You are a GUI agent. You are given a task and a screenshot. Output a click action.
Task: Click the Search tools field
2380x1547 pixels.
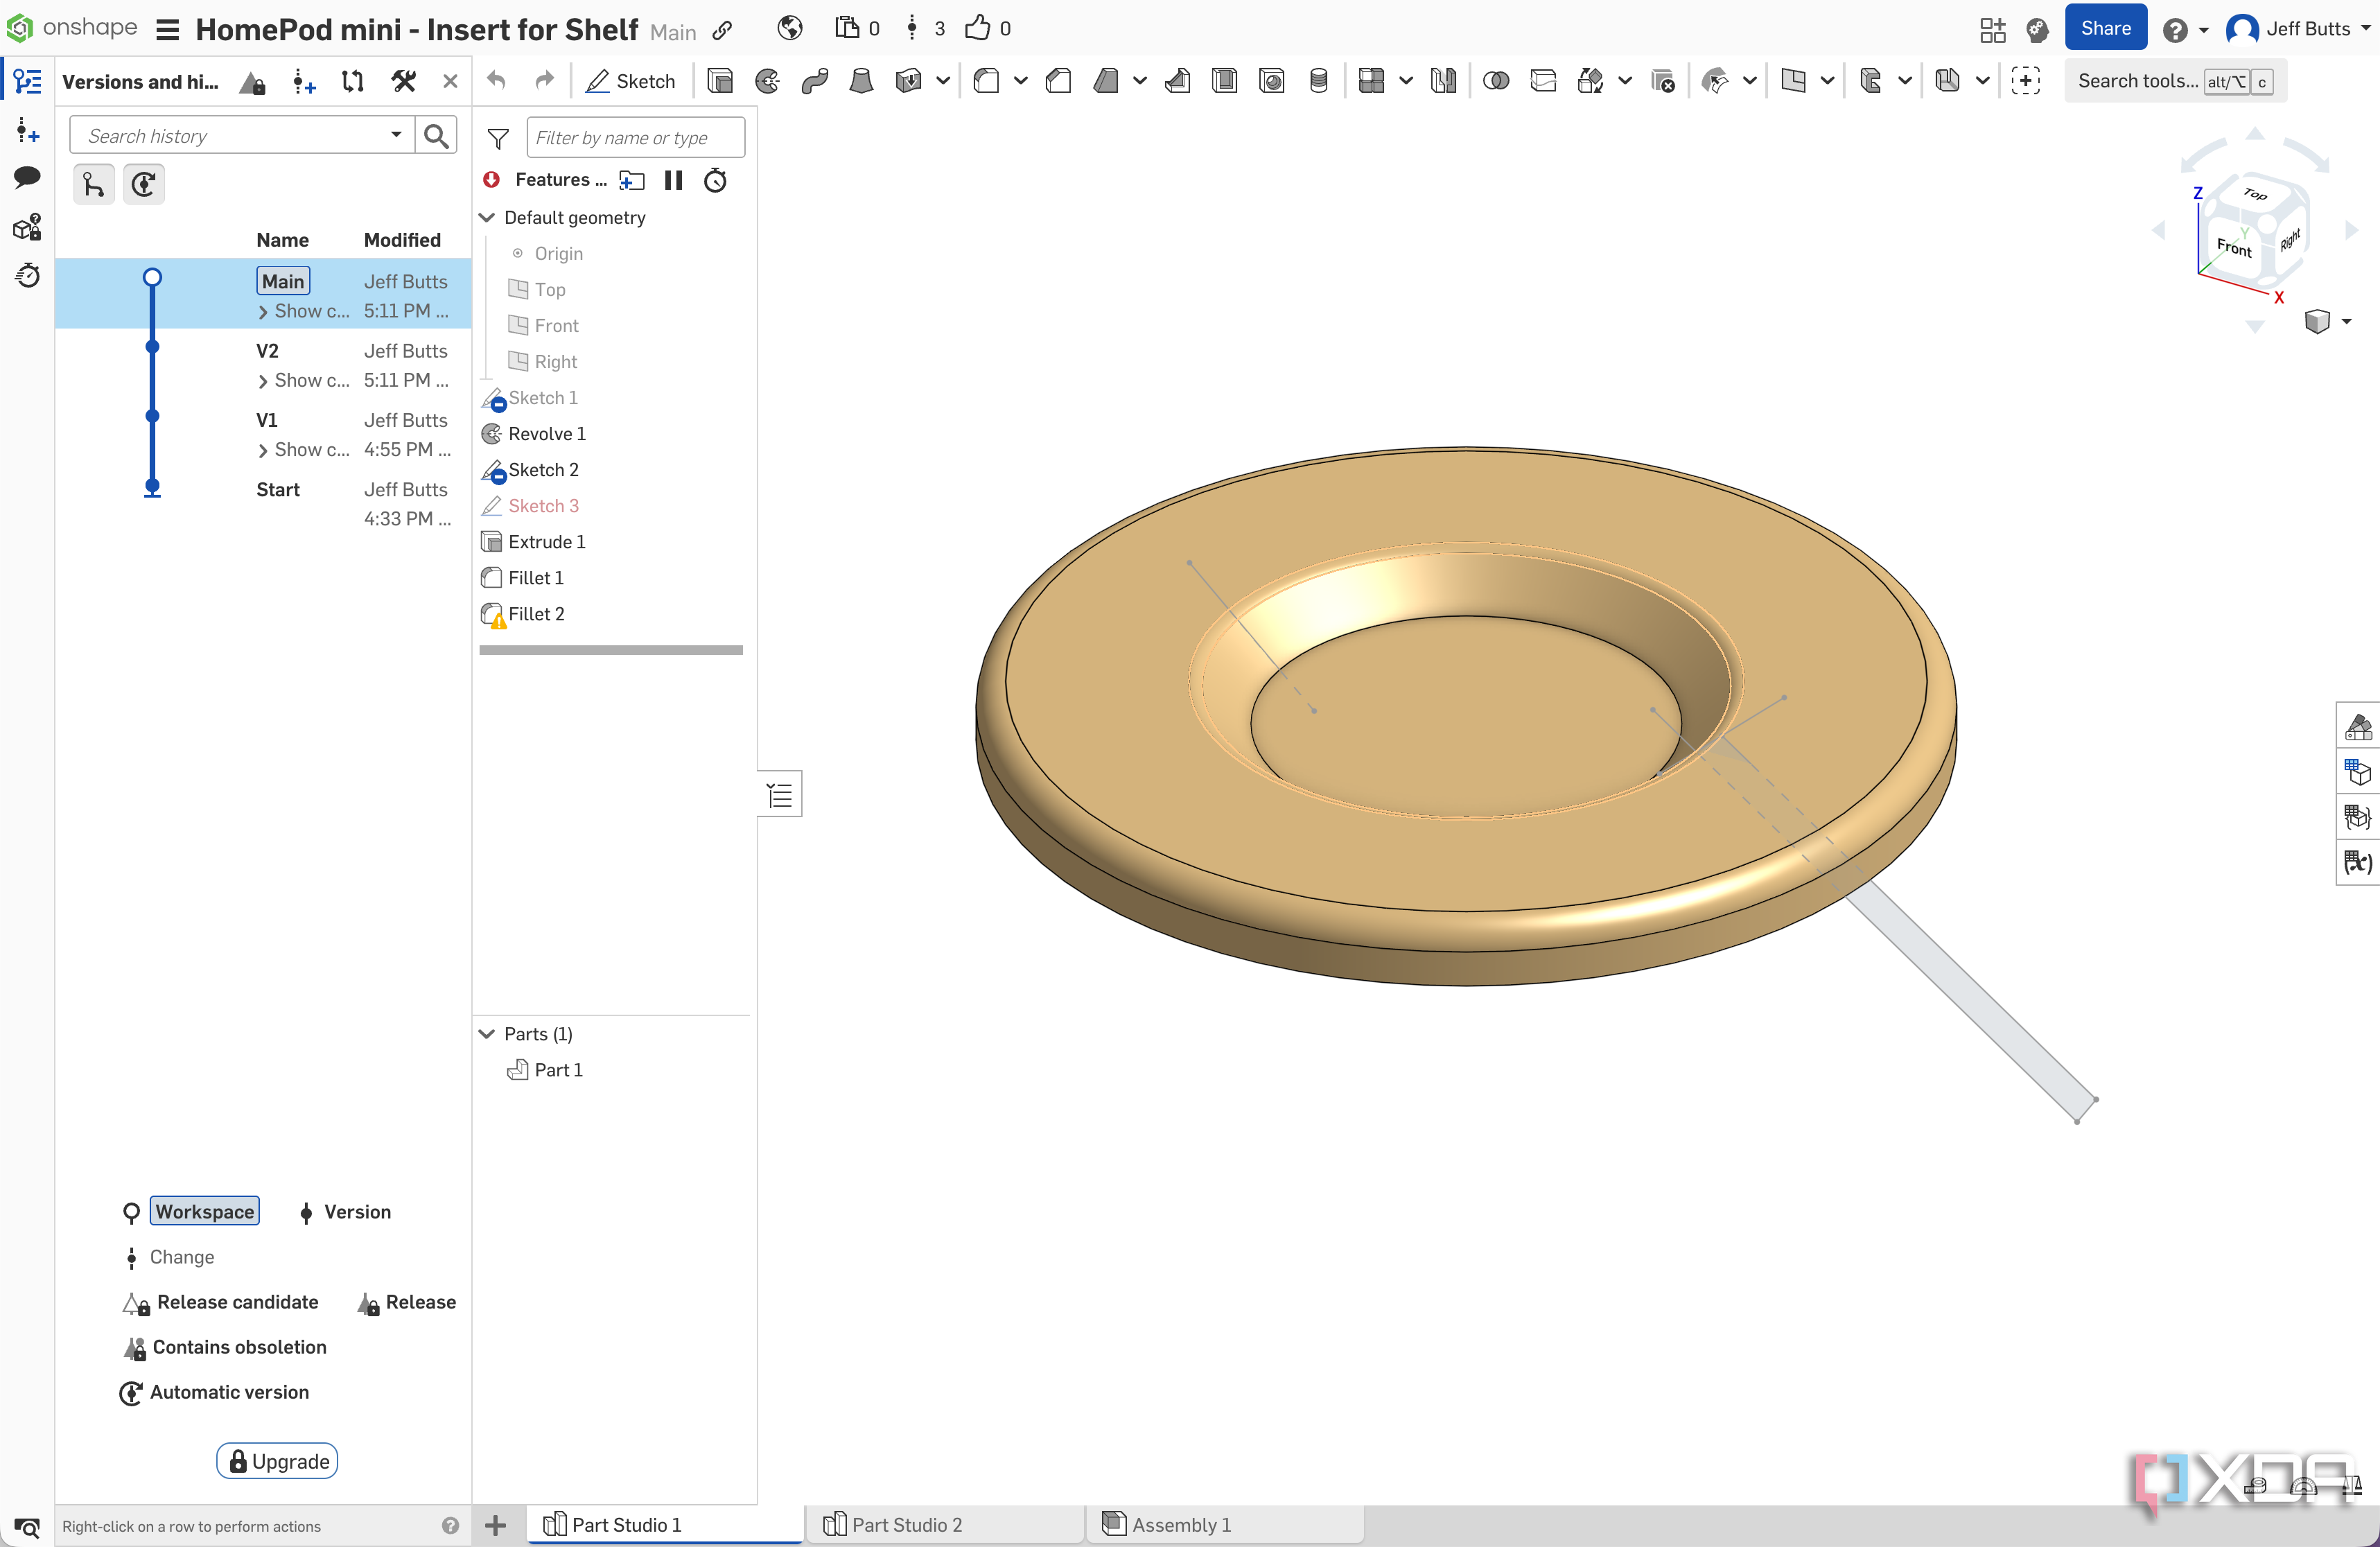click(2175, 81)
